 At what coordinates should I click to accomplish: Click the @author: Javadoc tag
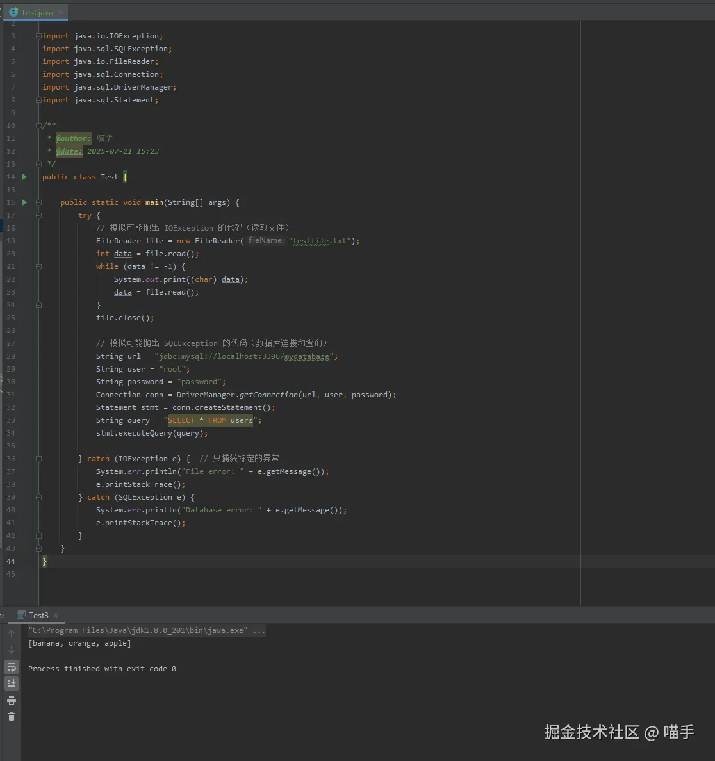click(73, 138)
